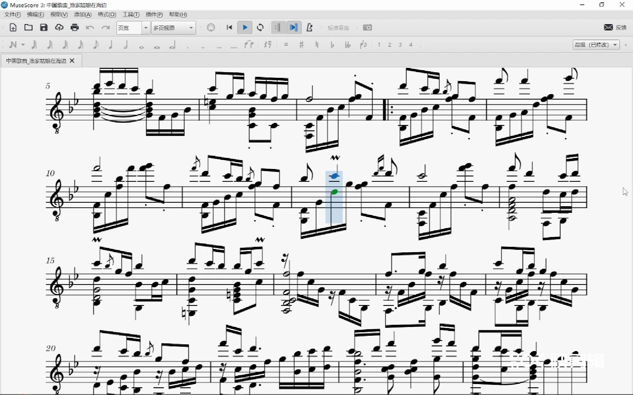This screenshot has width=633, height=395.
Task: Toggle concert pitch (标准音高)
Action: pyautogui.click(x=338, y=28)
